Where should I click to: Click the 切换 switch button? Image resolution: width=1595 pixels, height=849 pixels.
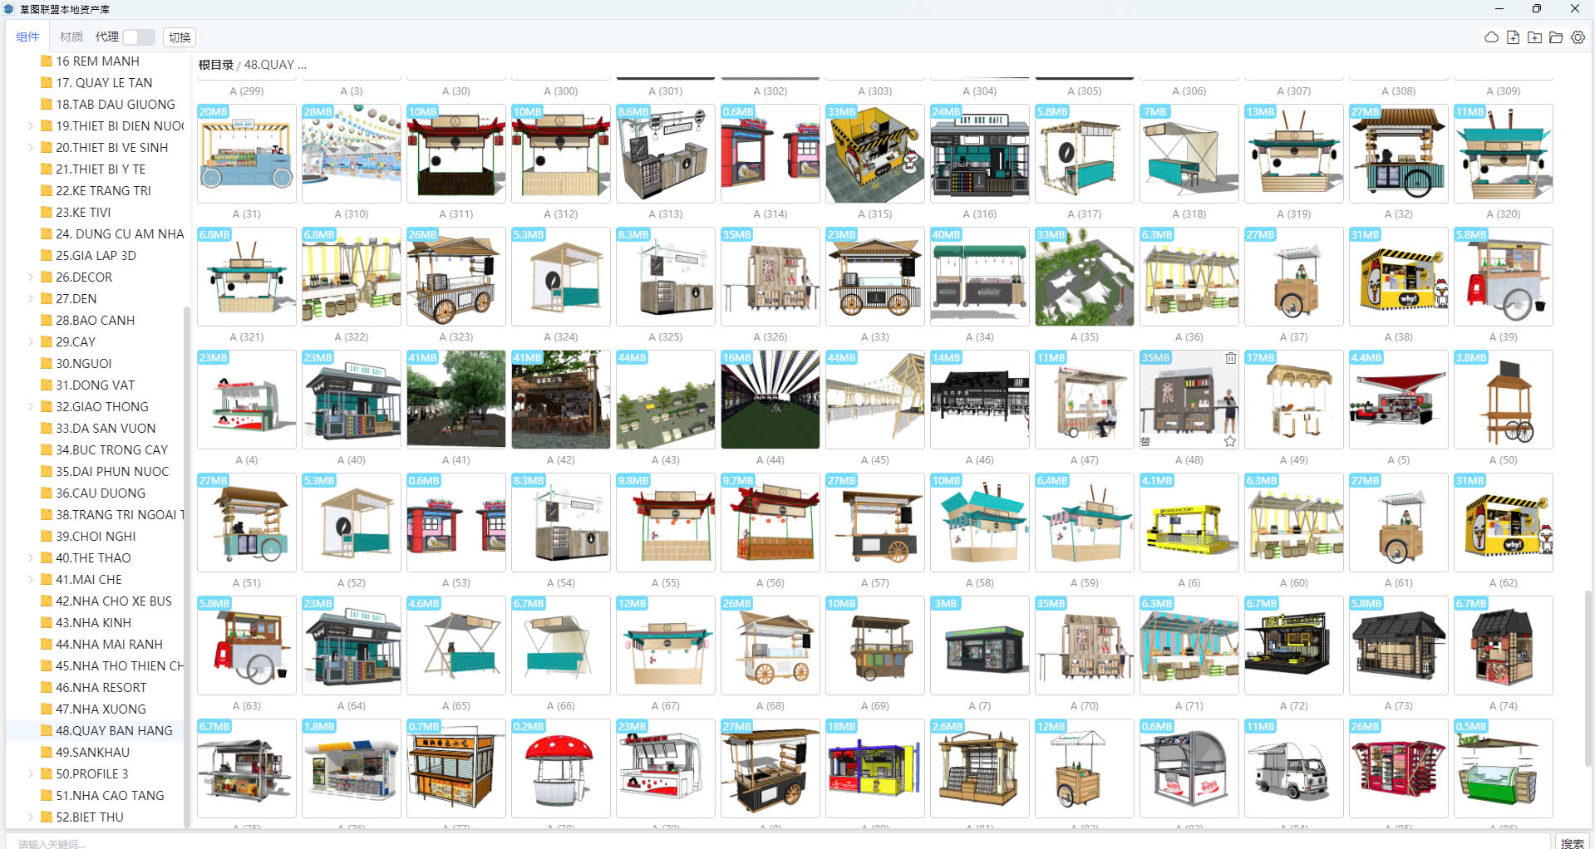(x=180, y=37)
